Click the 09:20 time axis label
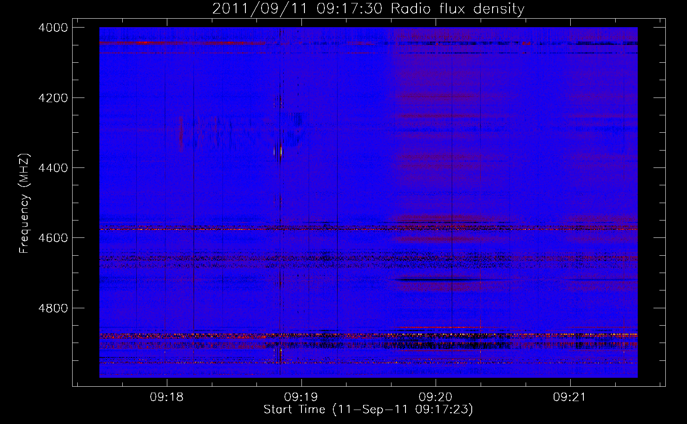The height and width of the screenshot is (424, 687). 436,397
